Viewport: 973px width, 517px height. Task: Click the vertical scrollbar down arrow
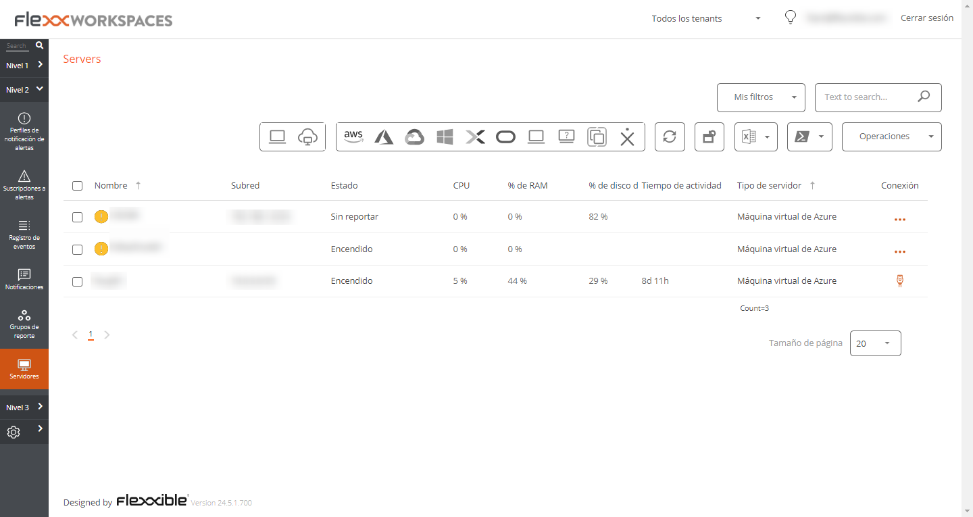[967, 511]
